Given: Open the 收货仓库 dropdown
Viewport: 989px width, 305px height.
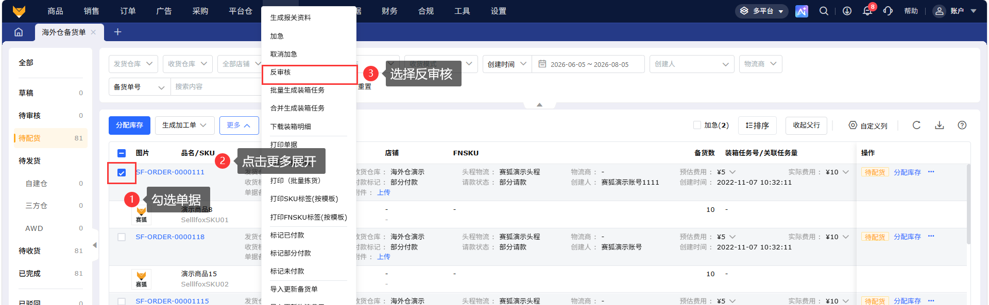Looking at the screenshot, I should point(187,64).
